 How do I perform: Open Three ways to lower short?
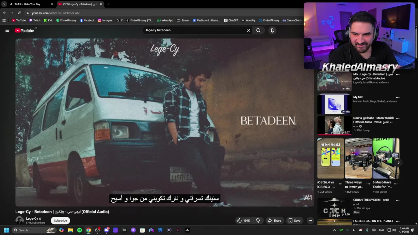click(x=358, y=158)
